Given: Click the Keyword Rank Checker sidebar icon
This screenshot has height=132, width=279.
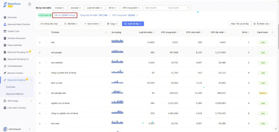Looking at the screenshot, I should [5, 24].
